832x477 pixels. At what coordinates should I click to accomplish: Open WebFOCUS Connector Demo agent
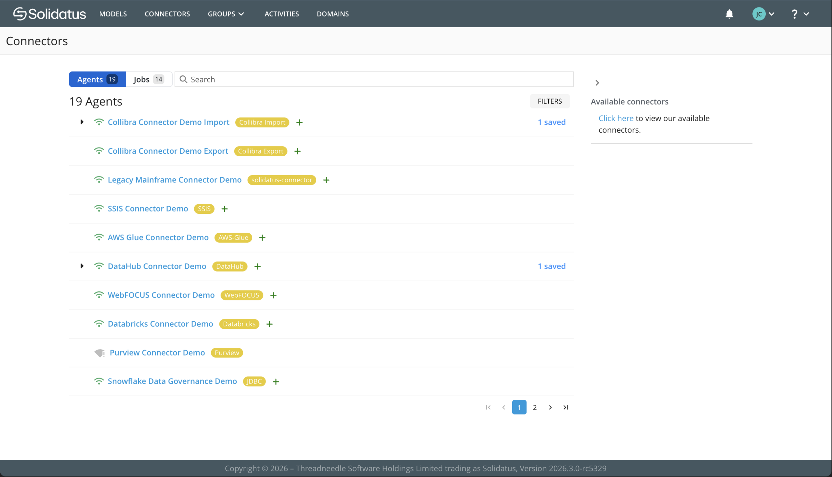pyautogui.click(x=161, y=295)
